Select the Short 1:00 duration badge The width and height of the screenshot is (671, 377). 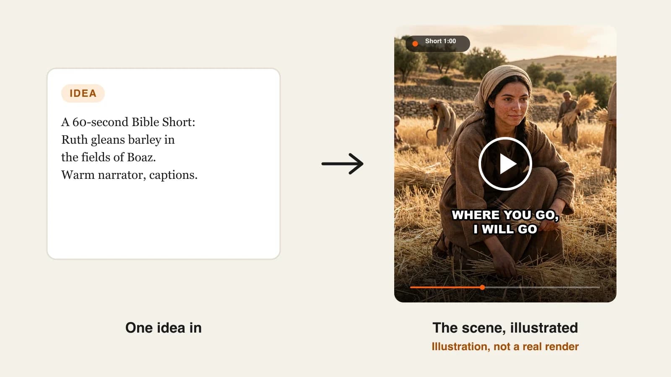[437, 44]
